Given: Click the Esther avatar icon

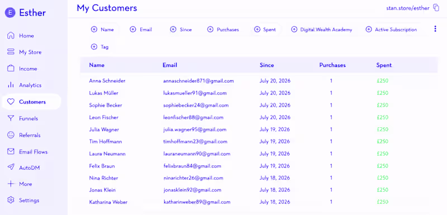Looking at the screenshot, I should (11, 12).
